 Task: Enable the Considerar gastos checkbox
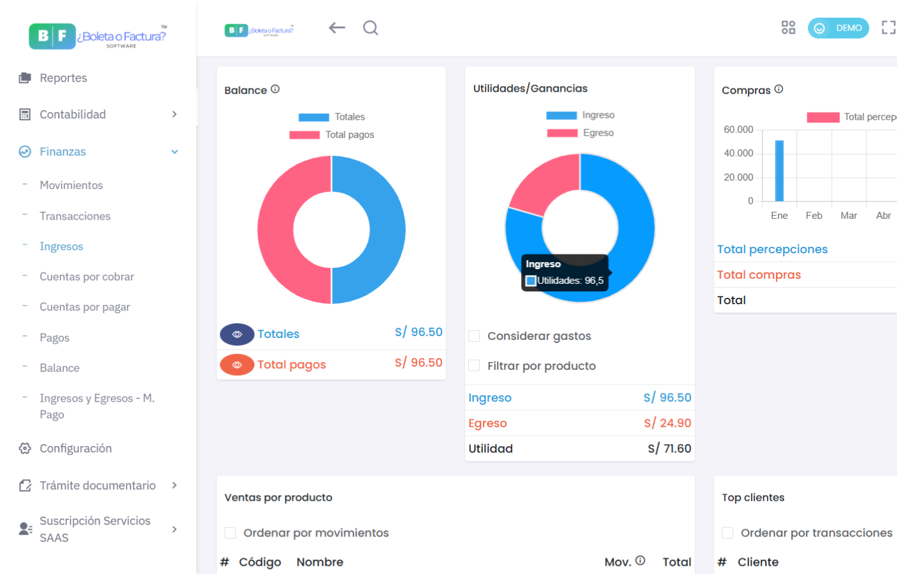point(474,336)
